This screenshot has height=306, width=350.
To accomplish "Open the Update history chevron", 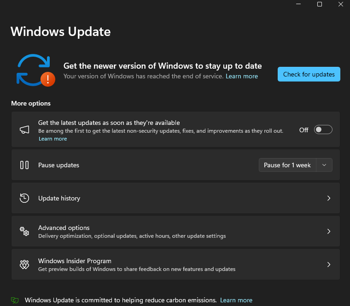I will 328,198.
